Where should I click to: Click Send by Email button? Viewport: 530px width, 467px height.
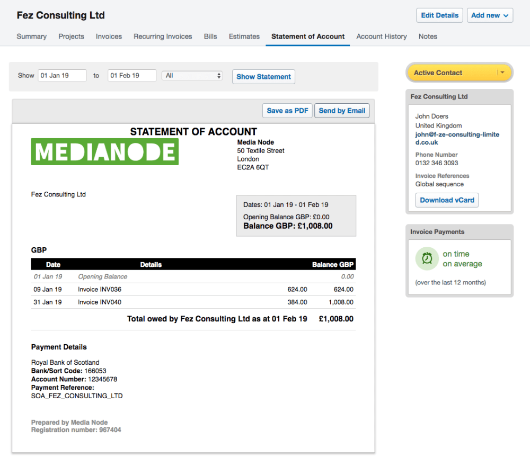[x=342, y=111]
